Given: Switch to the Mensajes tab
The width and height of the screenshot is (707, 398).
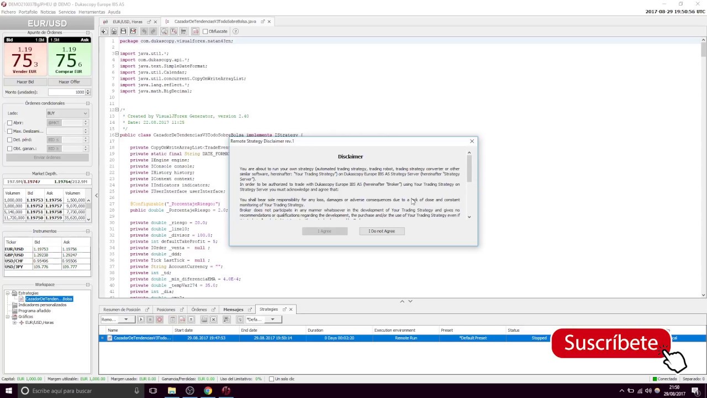Looking at the screenshot, I should tap(233, 310).
